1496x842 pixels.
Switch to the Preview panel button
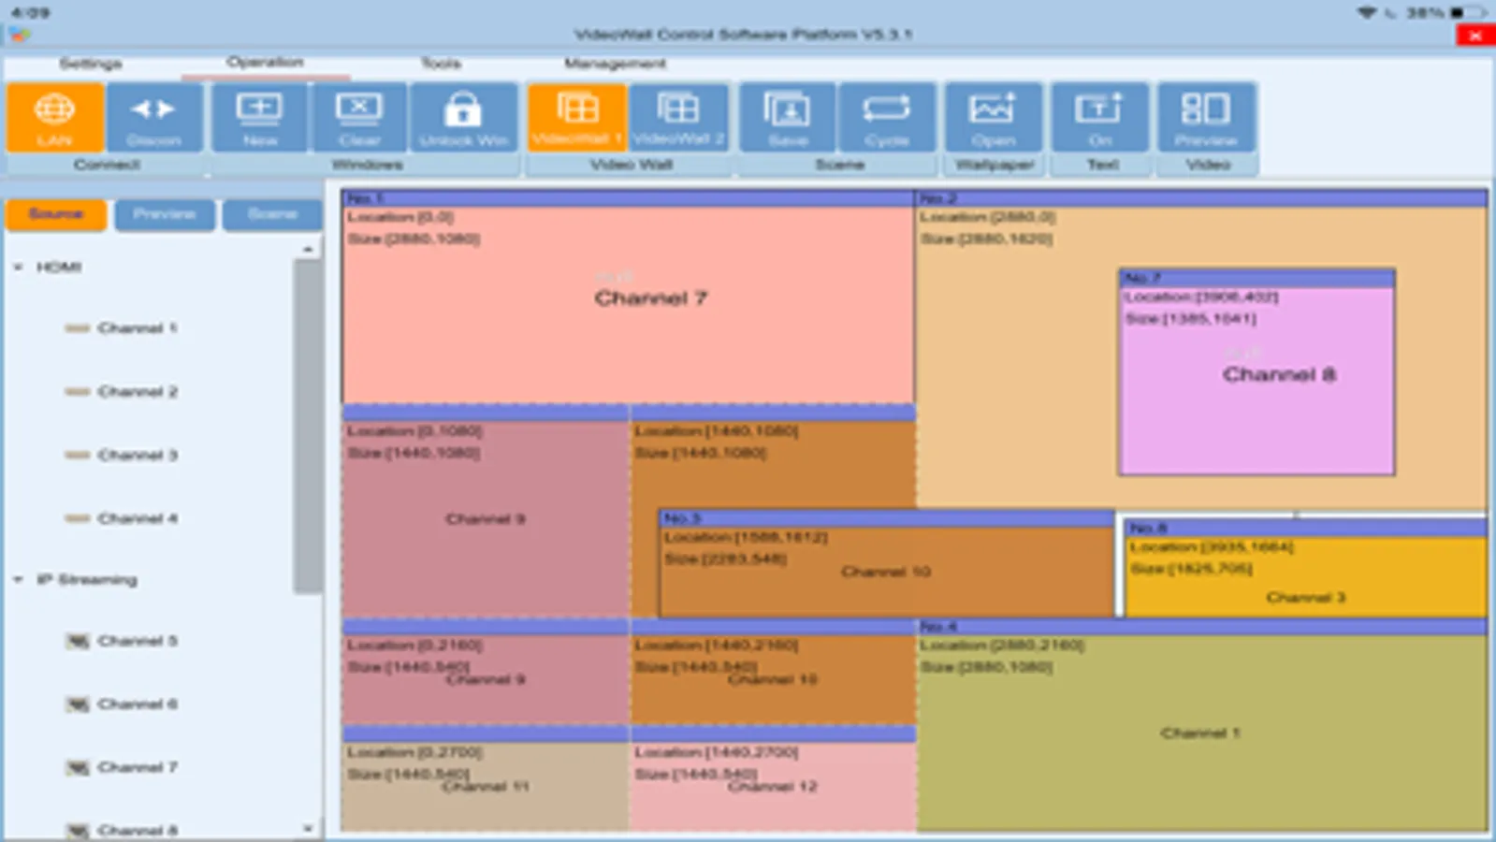click(165, 214)
